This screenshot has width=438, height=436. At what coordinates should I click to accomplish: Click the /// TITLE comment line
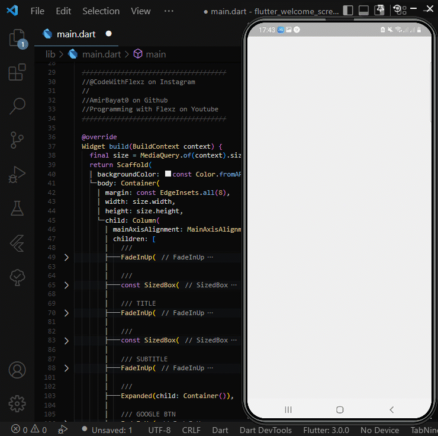139,303
